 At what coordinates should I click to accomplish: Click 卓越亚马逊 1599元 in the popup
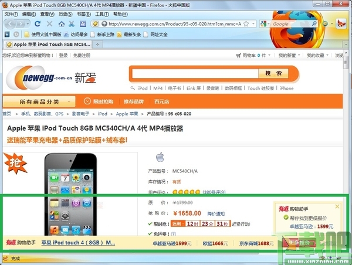pos(312,226)
